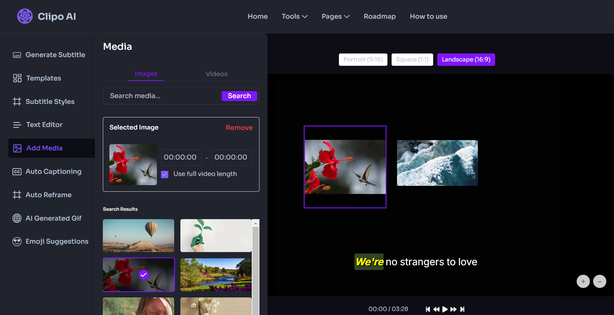Click the search results scrollbar up arrow
Viewport: 614px width, 315px height.
[x=256, y=223]
